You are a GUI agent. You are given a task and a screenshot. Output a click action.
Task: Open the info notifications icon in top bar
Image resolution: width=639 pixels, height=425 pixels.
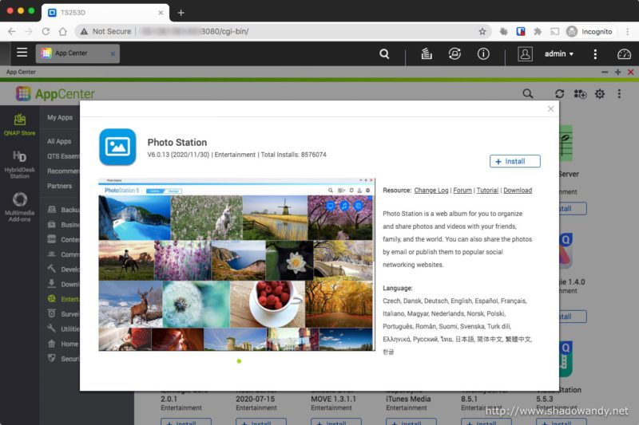(483, 54)
